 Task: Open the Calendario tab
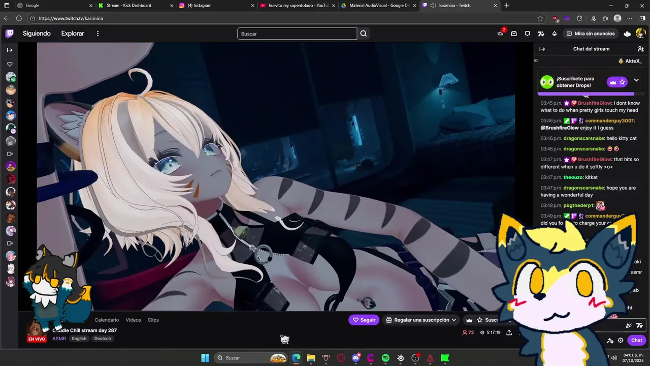pos(107,320)
